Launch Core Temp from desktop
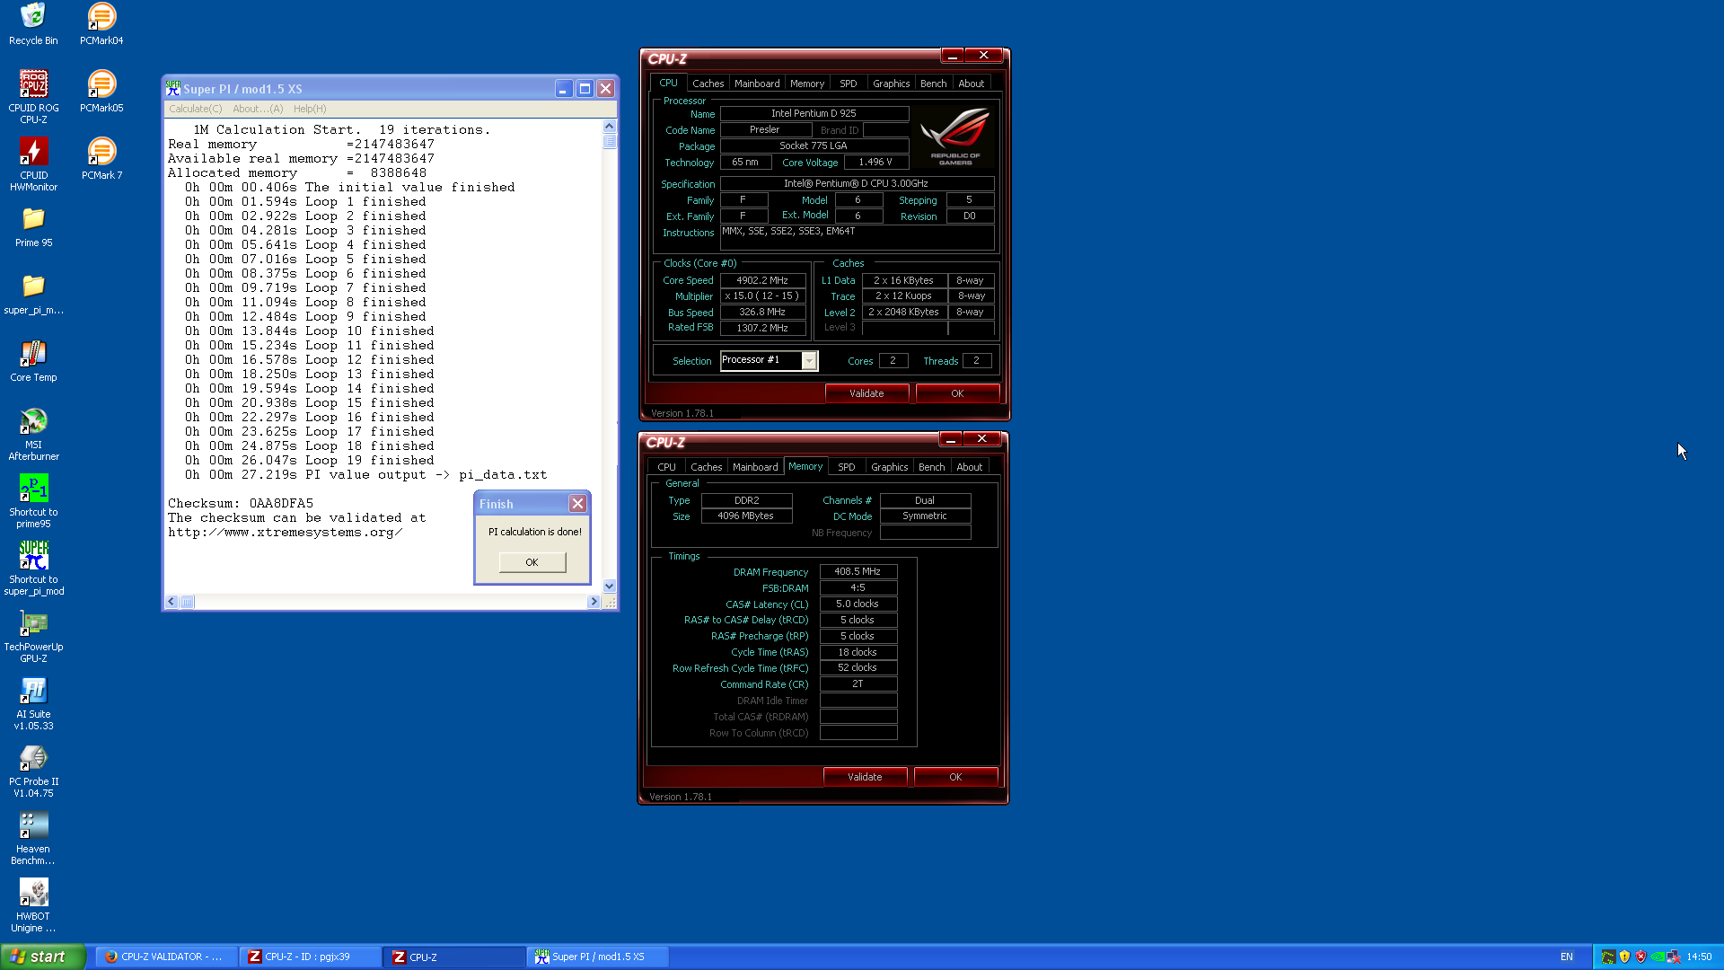 pyautogui.click(x=33, y=361)
